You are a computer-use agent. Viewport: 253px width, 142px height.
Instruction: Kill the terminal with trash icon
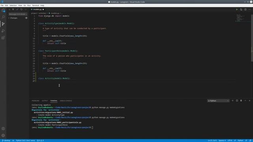[x=241, y=101]
